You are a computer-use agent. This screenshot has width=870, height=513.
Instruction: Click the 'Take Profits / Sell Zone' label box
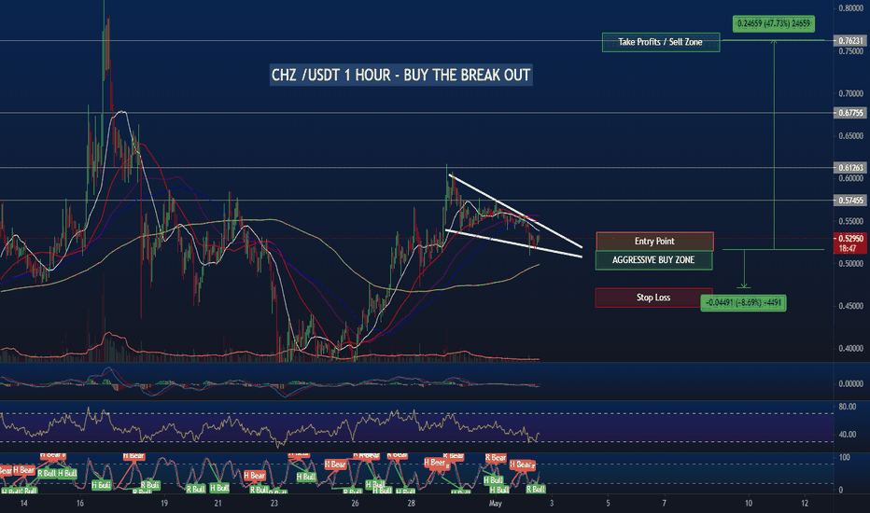(661, 42)
